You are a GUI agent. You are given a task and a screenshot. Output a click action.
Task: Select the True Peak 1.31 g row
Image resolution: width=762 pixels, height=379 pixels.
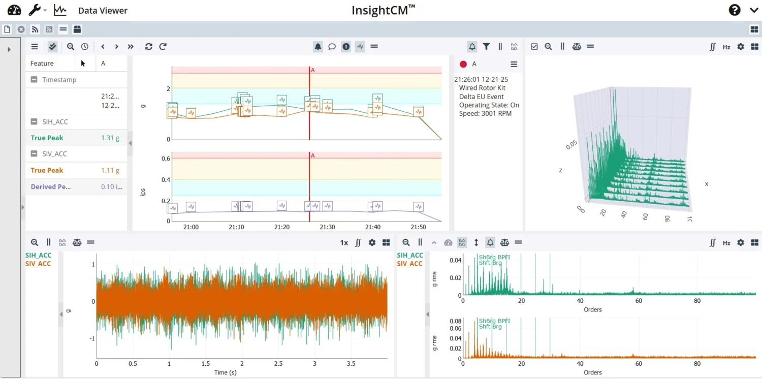76,138
